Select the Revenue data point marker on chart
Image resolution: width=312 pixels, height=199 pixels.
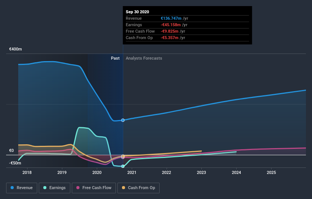tap(123, 120)
